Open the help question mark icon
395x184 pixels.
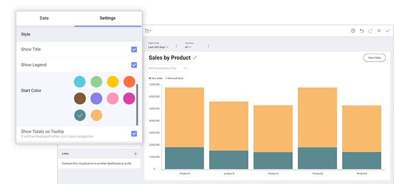353,31
